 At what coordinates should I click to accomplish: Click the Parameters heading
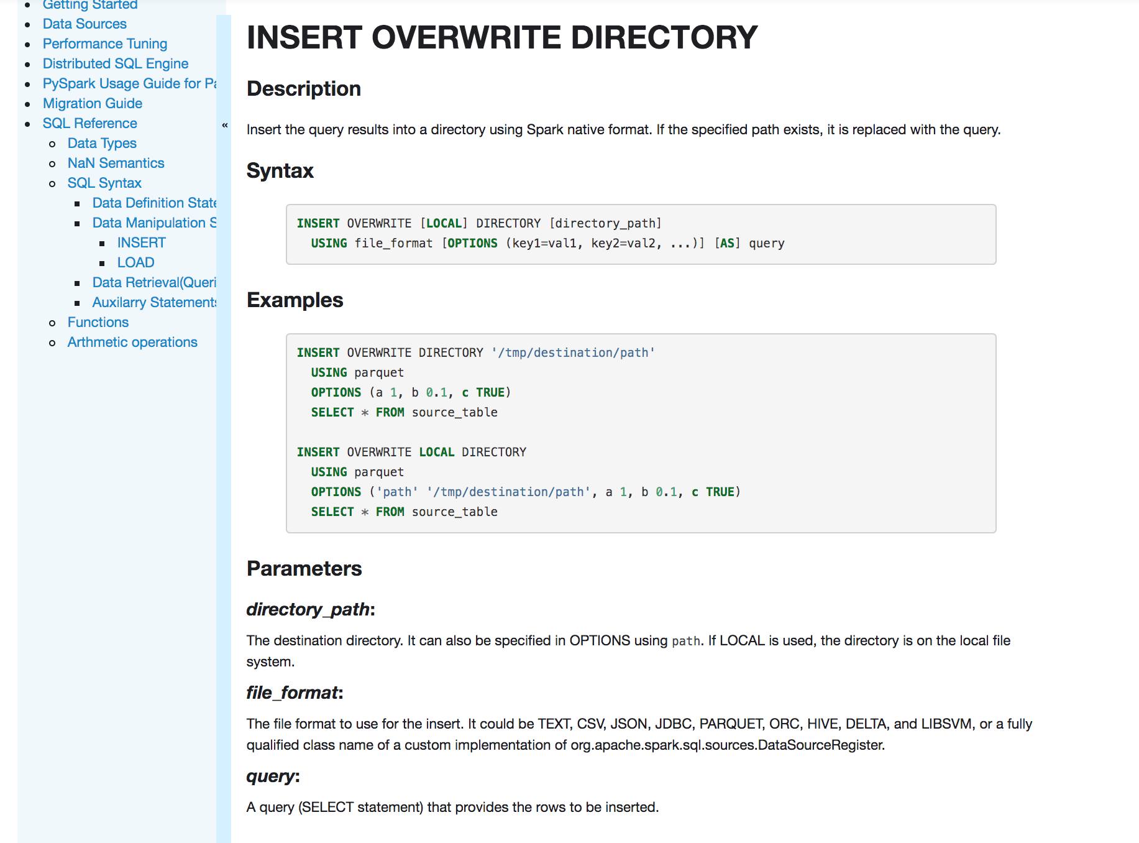(304, 569)
